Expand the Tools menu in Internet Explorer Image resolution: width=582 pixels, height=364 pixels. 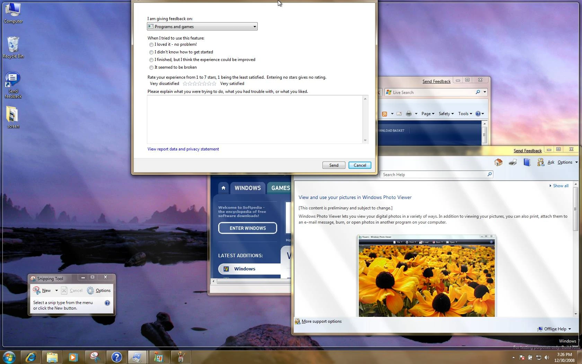pos(465,114)
